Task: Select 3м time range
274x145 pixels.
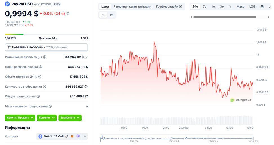Action: 222,7
